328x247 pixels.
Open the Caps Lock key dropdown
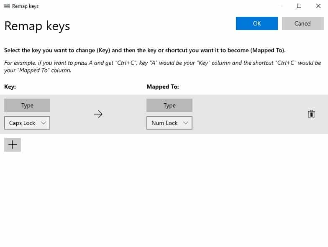point(27,123)
